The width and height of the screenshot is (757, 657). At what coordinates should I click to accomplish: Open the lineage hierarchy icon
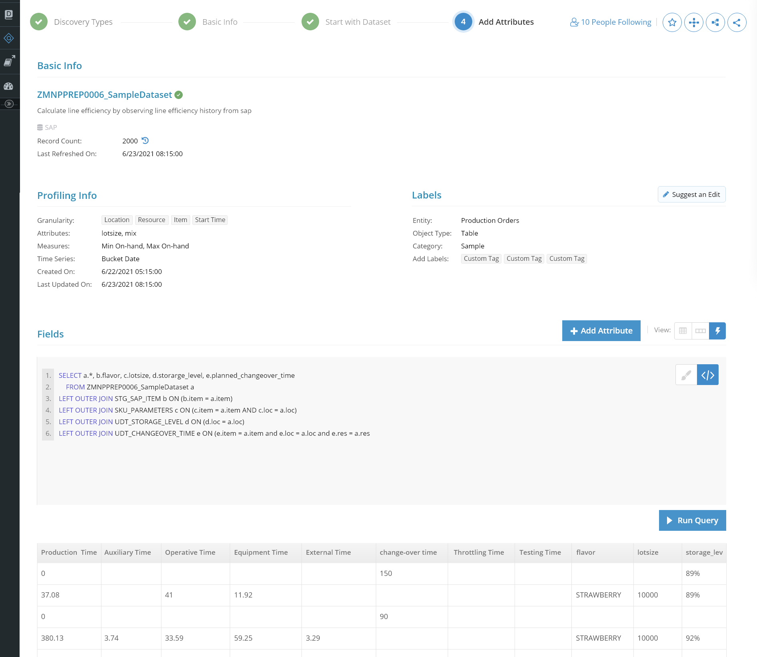click(715, 22)
